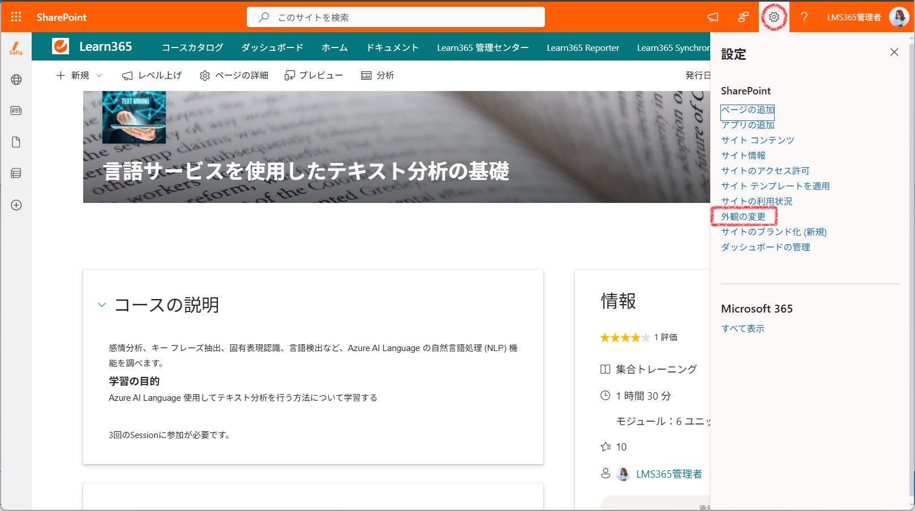
Task: Click プレビュー in the command bar
Action: point(313,75)
